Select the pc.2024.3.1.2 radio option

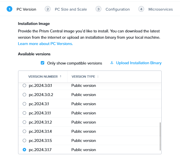(24, 122)
